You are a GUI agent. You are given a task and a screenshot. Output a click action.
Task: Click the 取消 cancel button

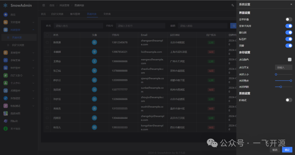pos(275,150)
